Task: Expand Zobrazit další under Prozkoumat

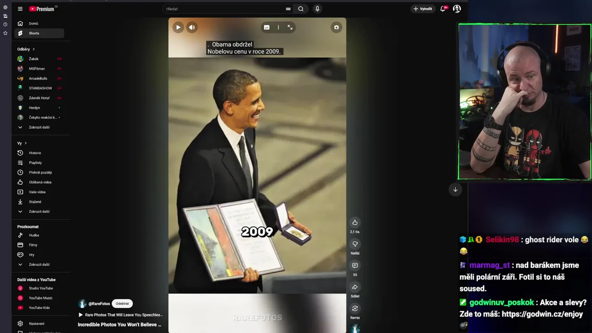Action: coord(39,265)
